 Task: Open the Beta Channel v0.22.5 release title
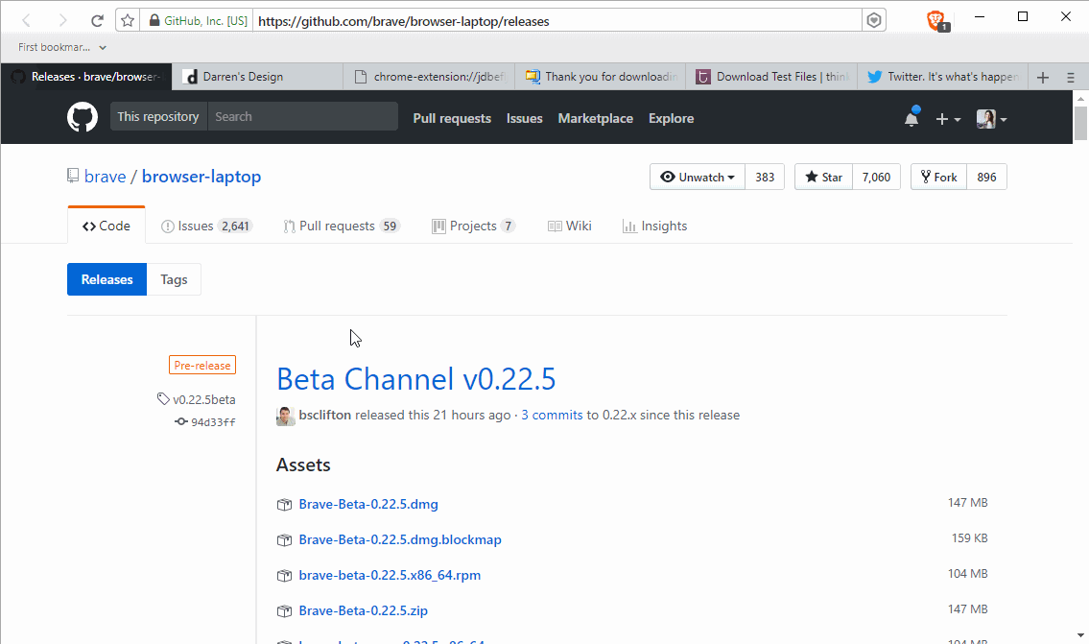point(416,378)
